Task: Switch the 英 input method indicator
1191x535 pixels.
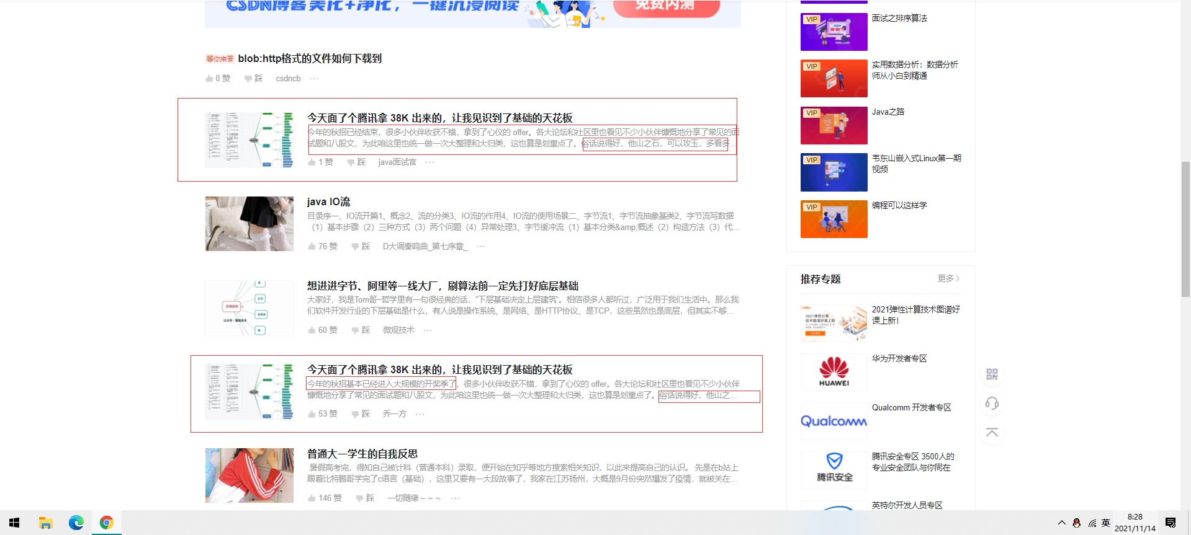Action: 1106,523
